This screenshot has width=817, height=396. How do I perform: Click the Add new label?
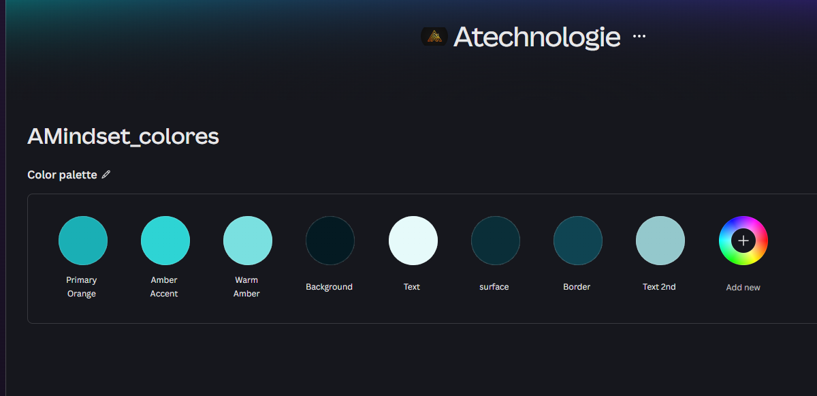click(743, 287)
